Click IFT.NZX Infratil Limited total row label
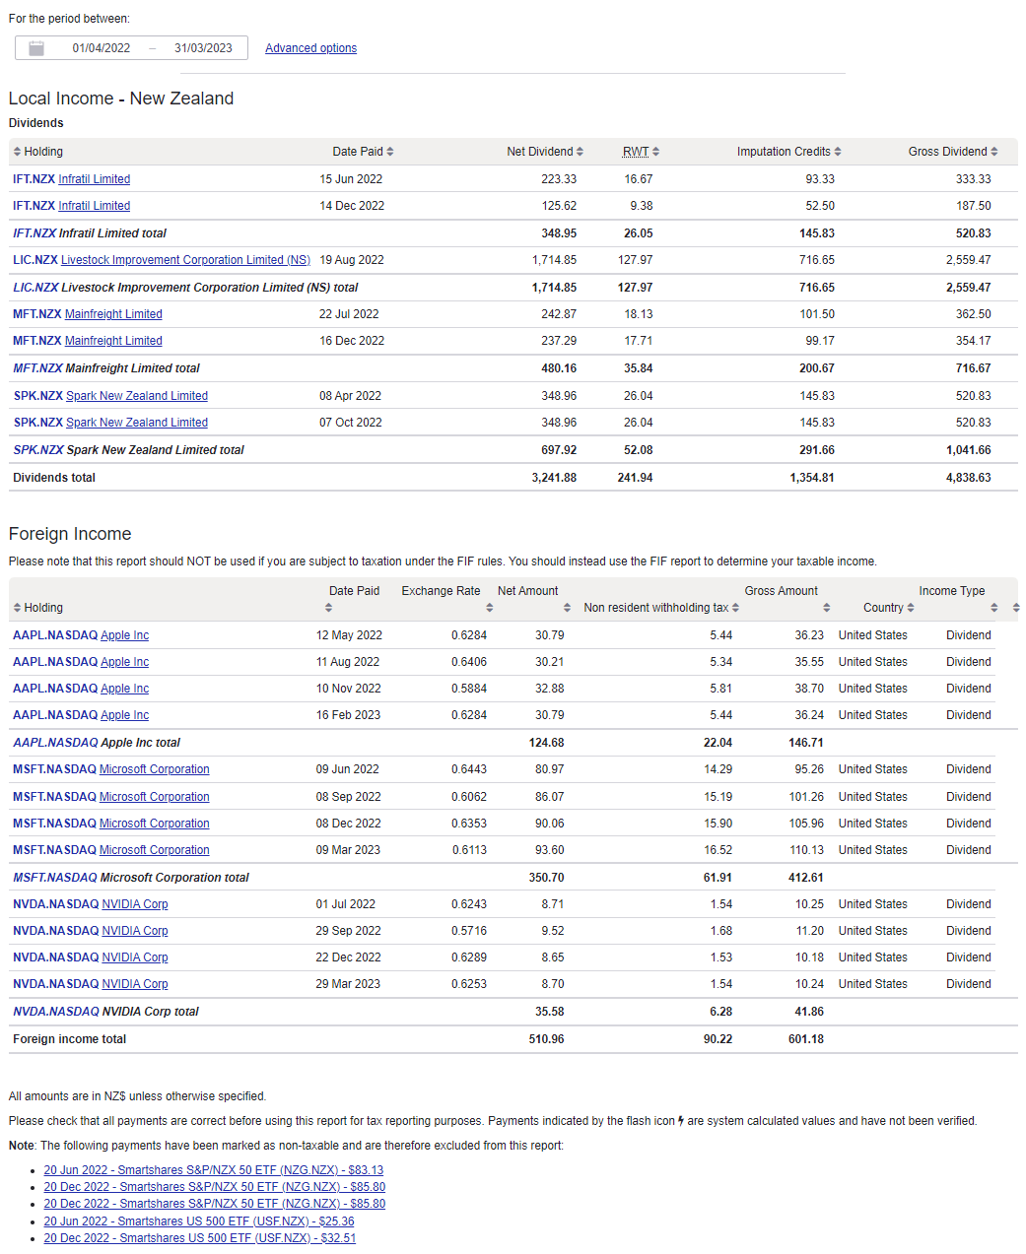 (90, 233)
